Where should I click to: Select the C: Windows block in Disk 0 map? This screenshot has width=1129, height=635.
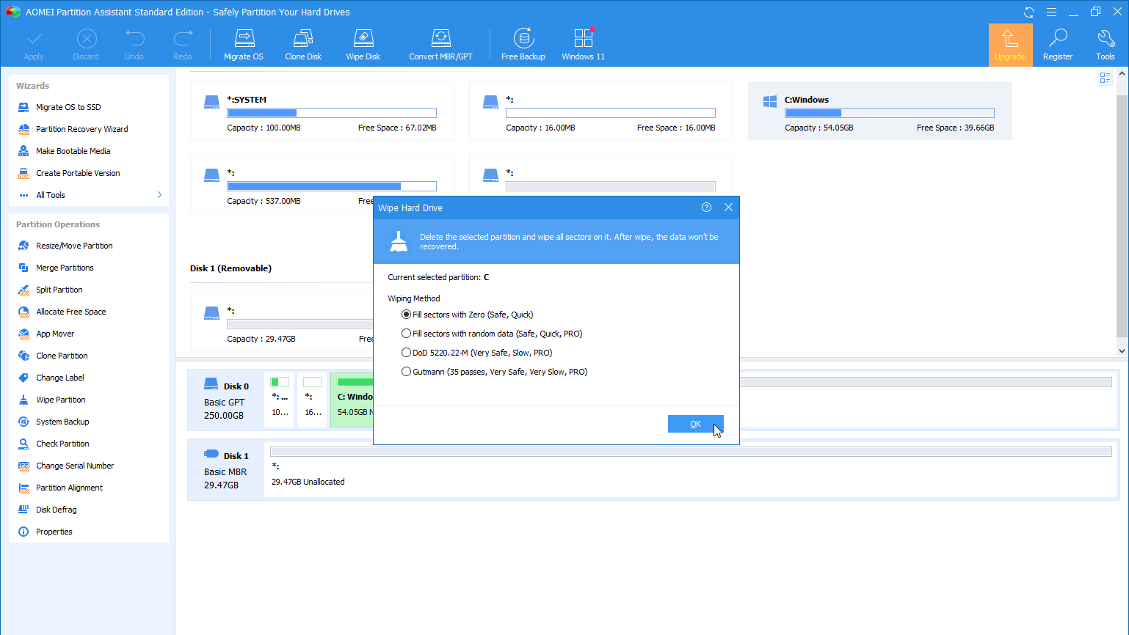(x=352, y=400)
